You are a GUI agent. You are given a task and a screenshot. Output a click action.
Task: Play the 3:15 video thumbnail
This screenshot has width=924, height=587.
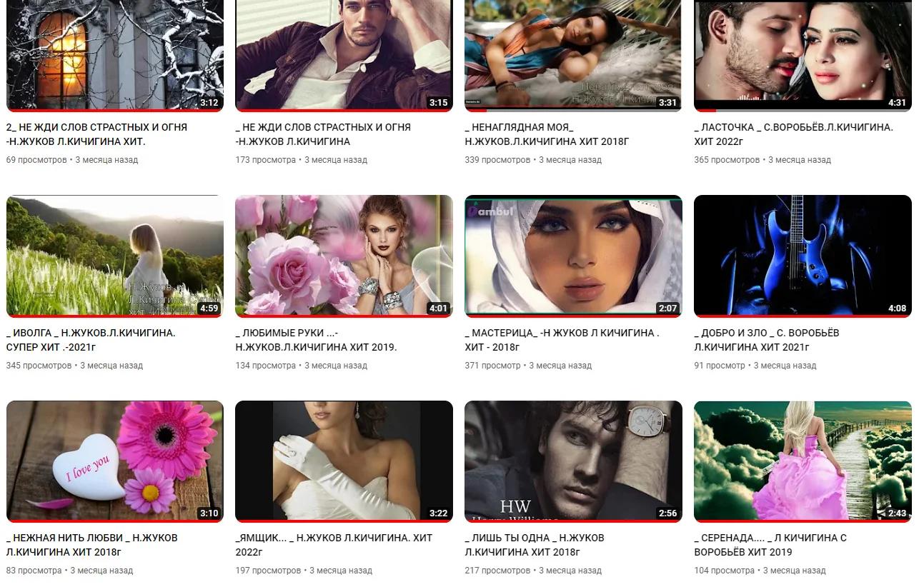click(x=344, y=54)
